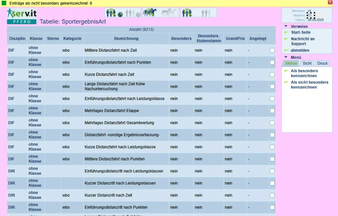Image resolution: width=338 pixels, height=216 pixels.
Task: Open Nachricht an Support link
Action: pyautogui.click(x=303, y=41)
